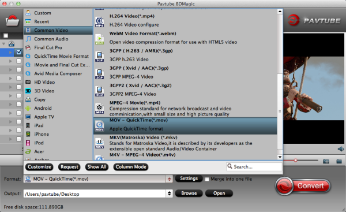Click the format list scrollbar thumb
The height and width of the screenshot is (212, 346).
pos(280,111)
